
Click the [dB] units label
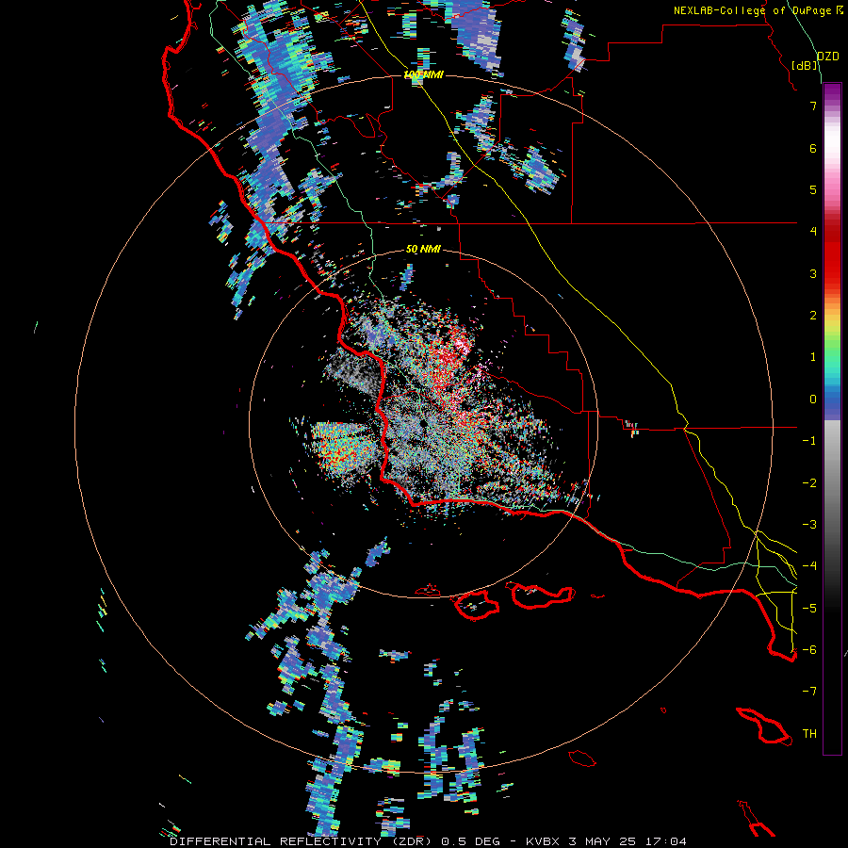[x=805, y=66]
